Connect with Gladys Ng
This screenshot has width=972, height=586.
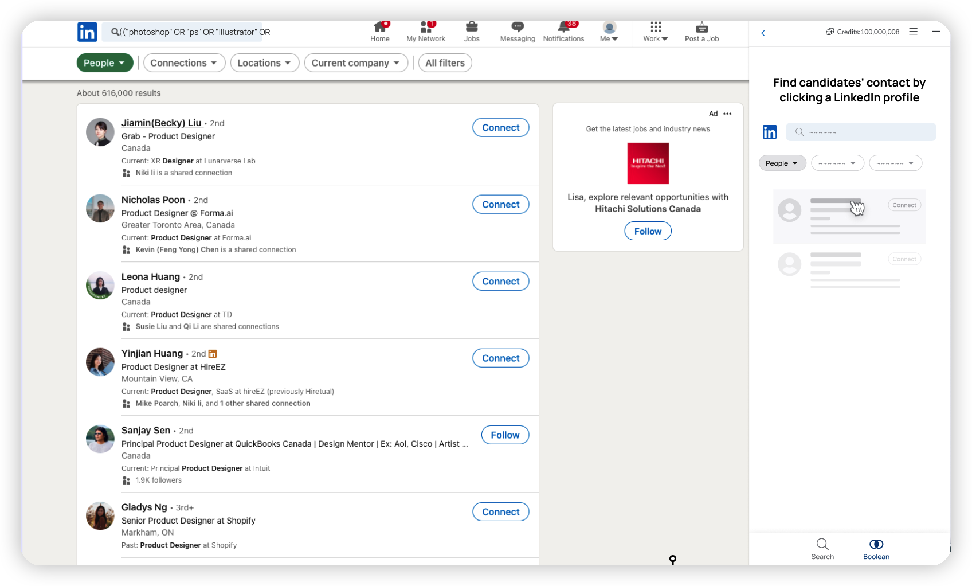click(500, 512)
